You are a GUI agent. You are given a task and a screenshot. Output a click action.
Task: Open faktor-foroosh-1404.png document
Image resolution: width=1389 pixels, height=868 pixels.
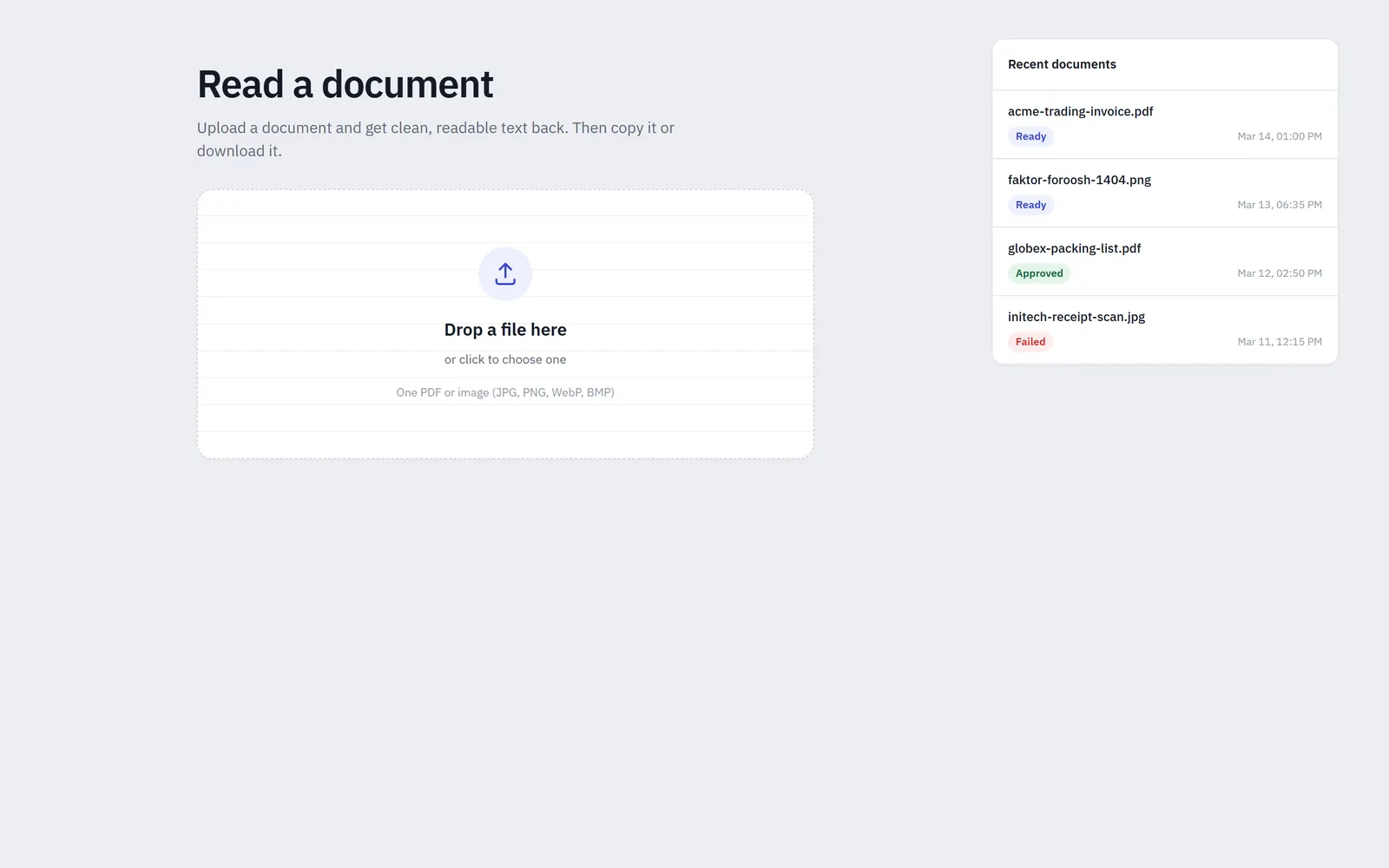pyautogui.click(x=1165, y=193)
